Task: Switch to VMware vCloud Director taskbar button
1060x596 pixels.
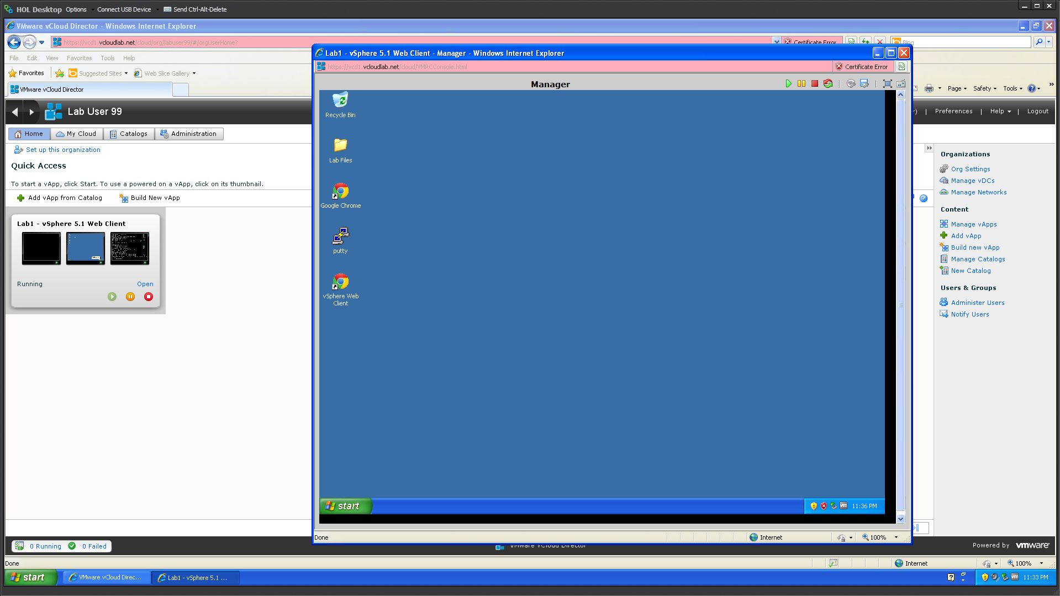Action: [x=106, y=577]
